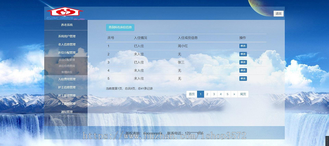Click the 退出 logout button
The height and width of the screenshot is (146, 329).
pyautogui.click(x=279, y=13)
